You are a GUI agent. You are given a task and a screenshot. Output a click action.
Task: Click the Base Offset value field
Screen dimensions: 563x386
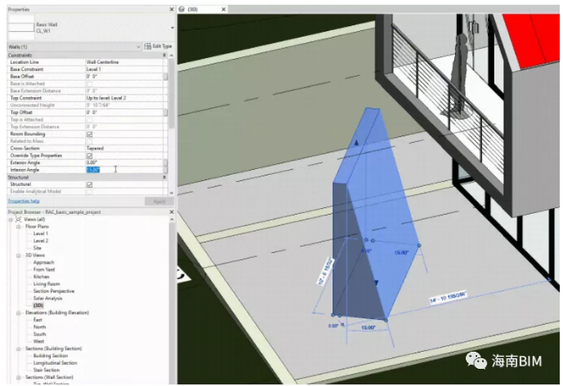pyautogui.click(x=124, y=77)
